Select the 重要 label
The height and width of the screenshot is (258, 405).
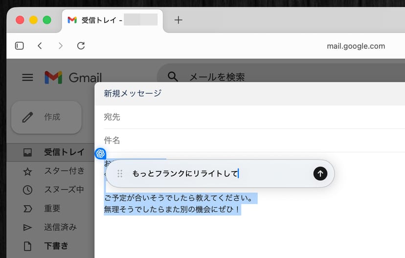pos(52,209)
